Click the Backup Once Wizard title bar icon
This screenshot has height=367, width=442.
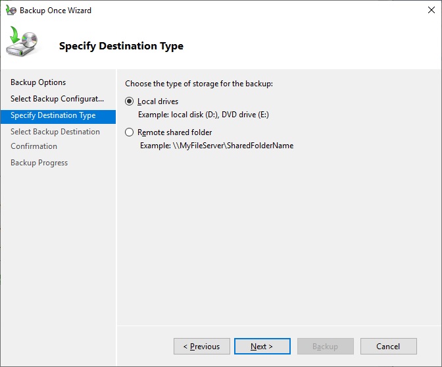click(x=10, y=11)
